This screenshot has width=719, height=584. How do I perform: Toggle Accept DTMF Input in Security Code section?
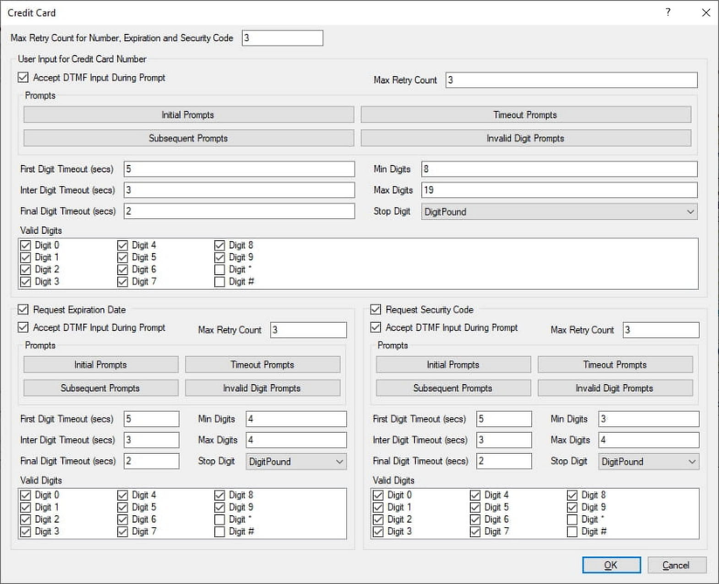(x=376, y=327)
